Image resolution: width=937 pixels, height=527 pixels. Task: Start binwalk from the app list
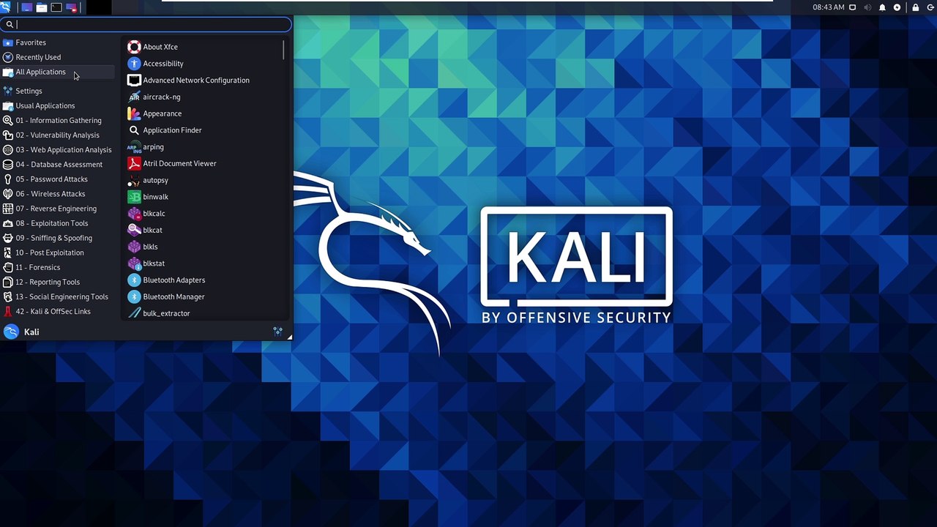pyautogui.click(x=202, y=197)
